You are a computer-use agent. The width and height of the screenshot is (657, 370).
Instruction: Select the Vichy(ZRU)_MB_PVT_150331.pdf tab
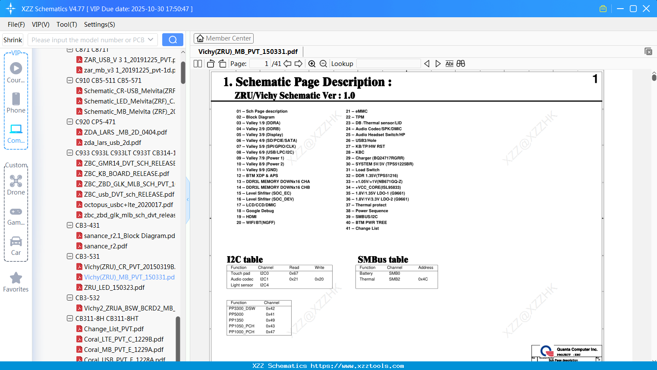click(248, 52)
